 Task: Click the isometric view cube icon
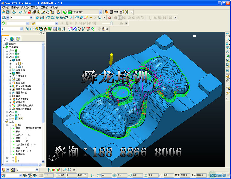click(x=228, y=47)
